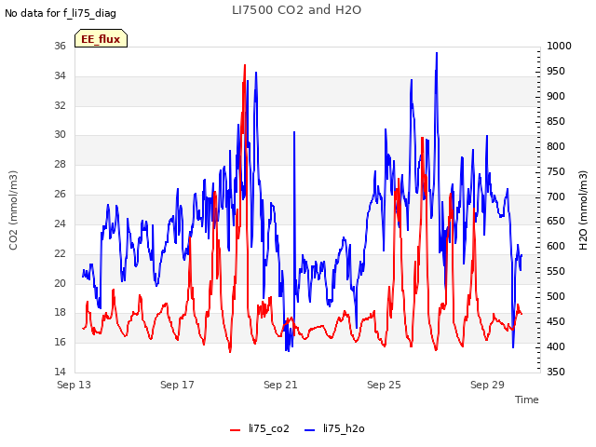The height and width of the screenshot is (447, 596).
Task: Click the 'No data for f_li75_diag' message
Action: [61, 13]
